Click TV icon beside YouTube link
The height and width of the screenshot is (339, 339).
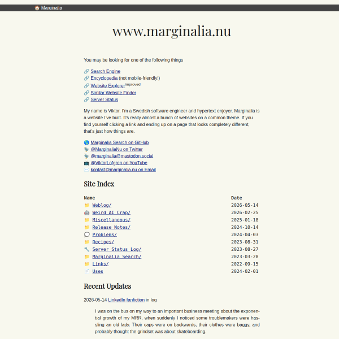[86, 163]
